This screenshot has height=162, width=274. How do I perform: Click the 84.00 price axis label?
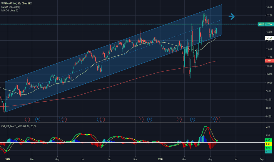pos(269,116)
